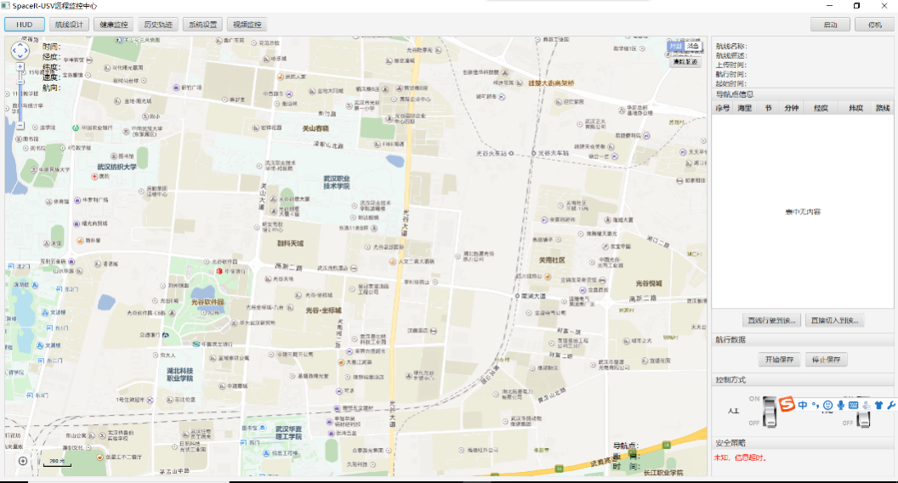The width and height of the screenshot is (898, 483).
Task: Click the red 未知,信息超时 status text
Action: [740, 457]
